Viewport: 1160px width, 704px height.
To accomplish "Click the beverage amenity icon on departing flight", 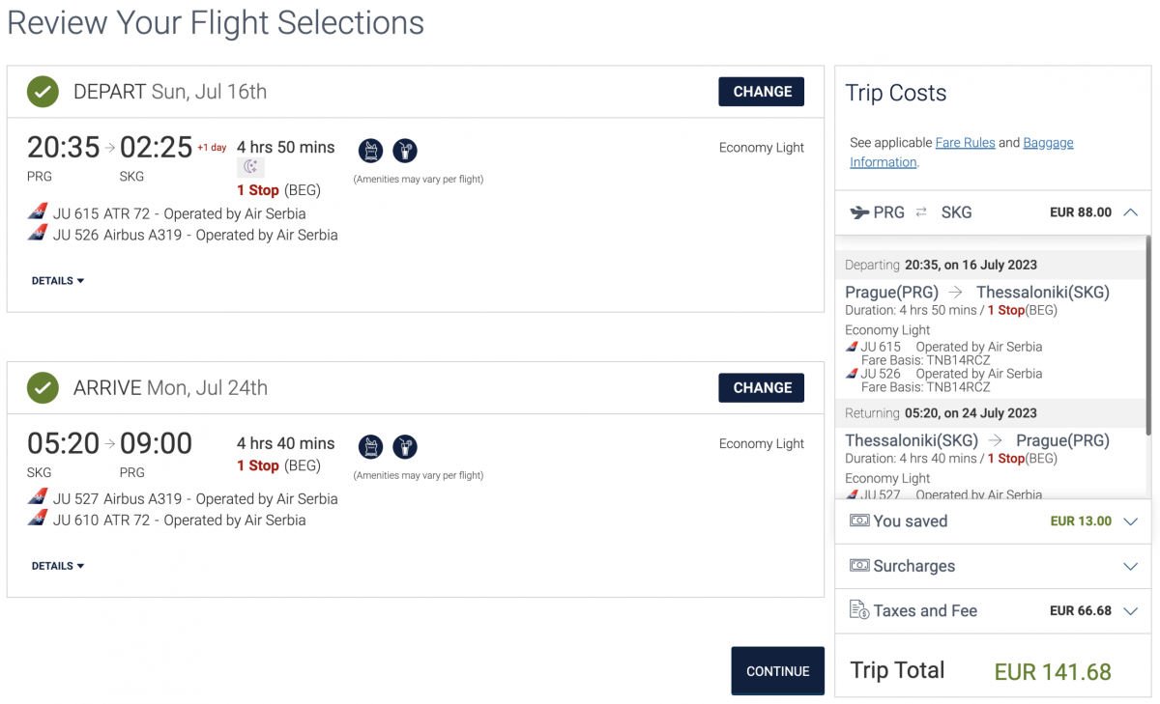I will [x=405, y=151].
